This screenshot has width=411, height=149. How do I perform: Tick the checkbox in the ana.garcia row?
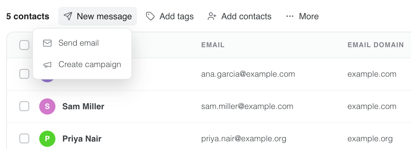[24, 74]
